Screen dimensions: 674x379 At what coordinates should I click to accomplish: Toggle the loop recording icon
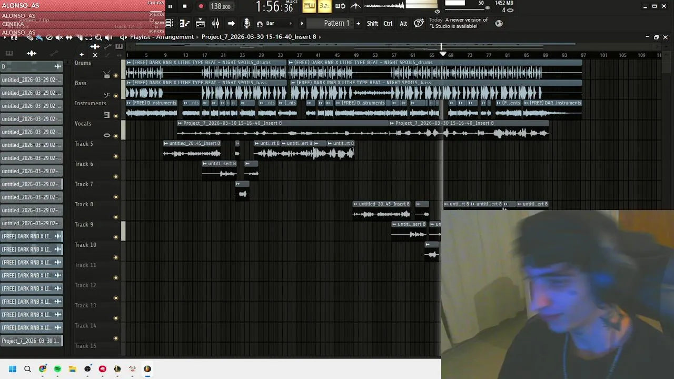pos(340,6)
